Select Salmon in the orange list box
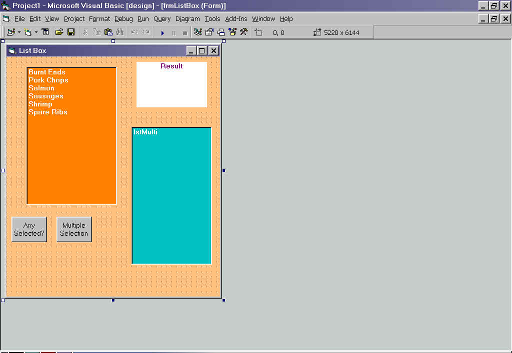Image resolution: width=512 pixels, height=353 pixels. click(41, 88)
